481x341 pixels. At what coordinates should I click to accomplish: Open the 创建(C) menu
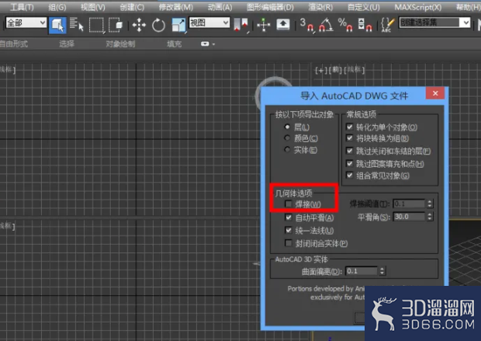(132, 7)
